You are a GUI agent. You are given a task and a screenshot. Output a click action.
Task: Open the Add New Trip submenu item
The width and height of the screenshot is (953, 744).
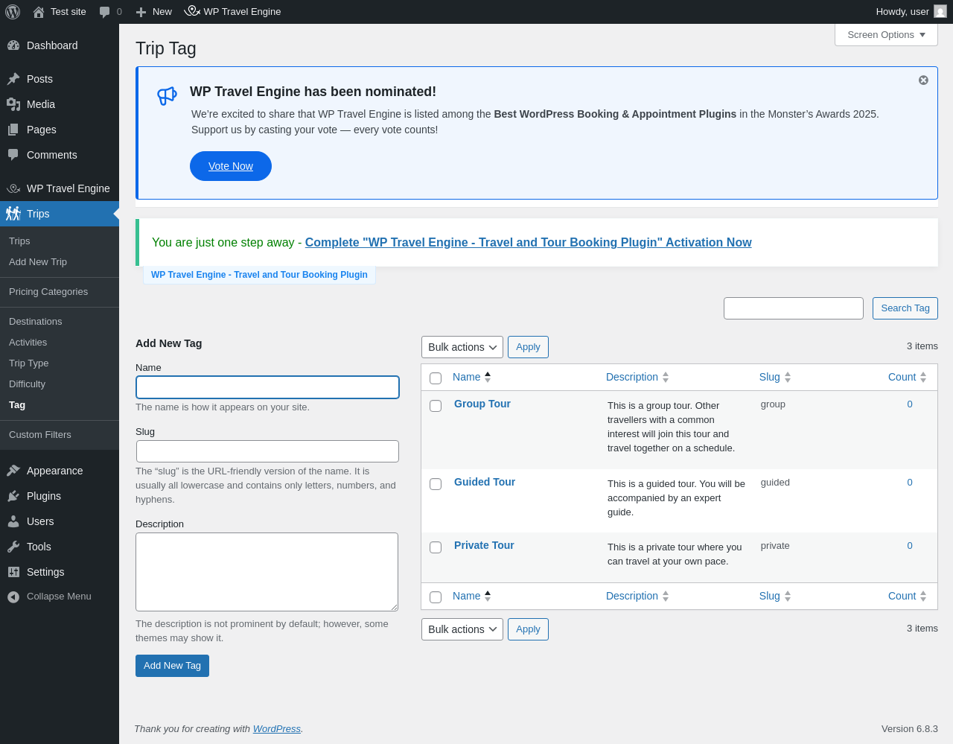(x=38, y=262)
